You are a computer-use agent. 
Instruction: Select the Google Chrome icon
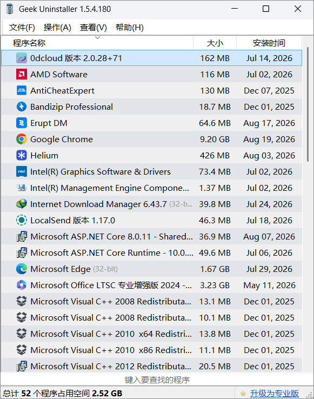click(x=22, y=139)
